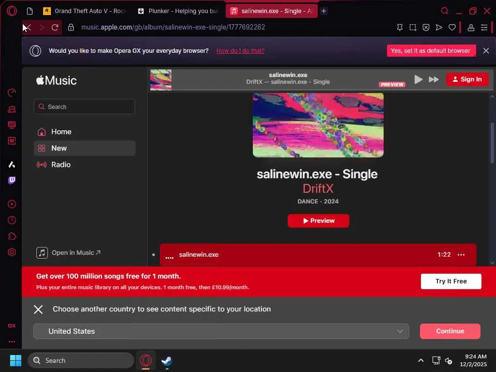Open more options for salinewin.exe track
This screenshot has height=372, width=496.
pyautogui.click(x=461, y=255)
